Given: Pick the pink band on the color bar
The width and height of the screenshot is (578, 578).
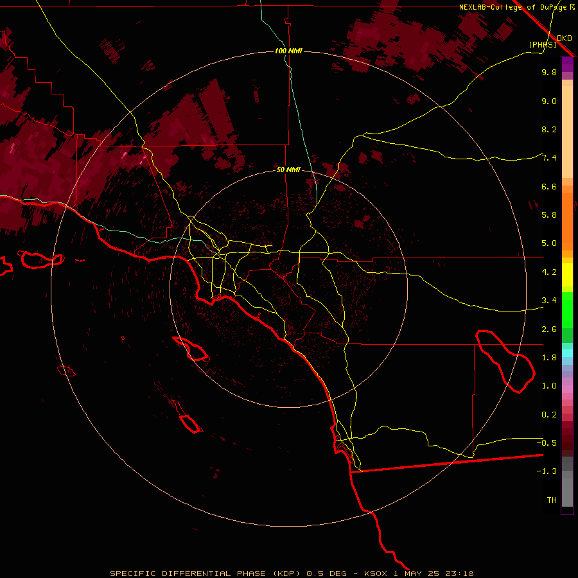Looking at the screenshot, I should tap(567, 389).
